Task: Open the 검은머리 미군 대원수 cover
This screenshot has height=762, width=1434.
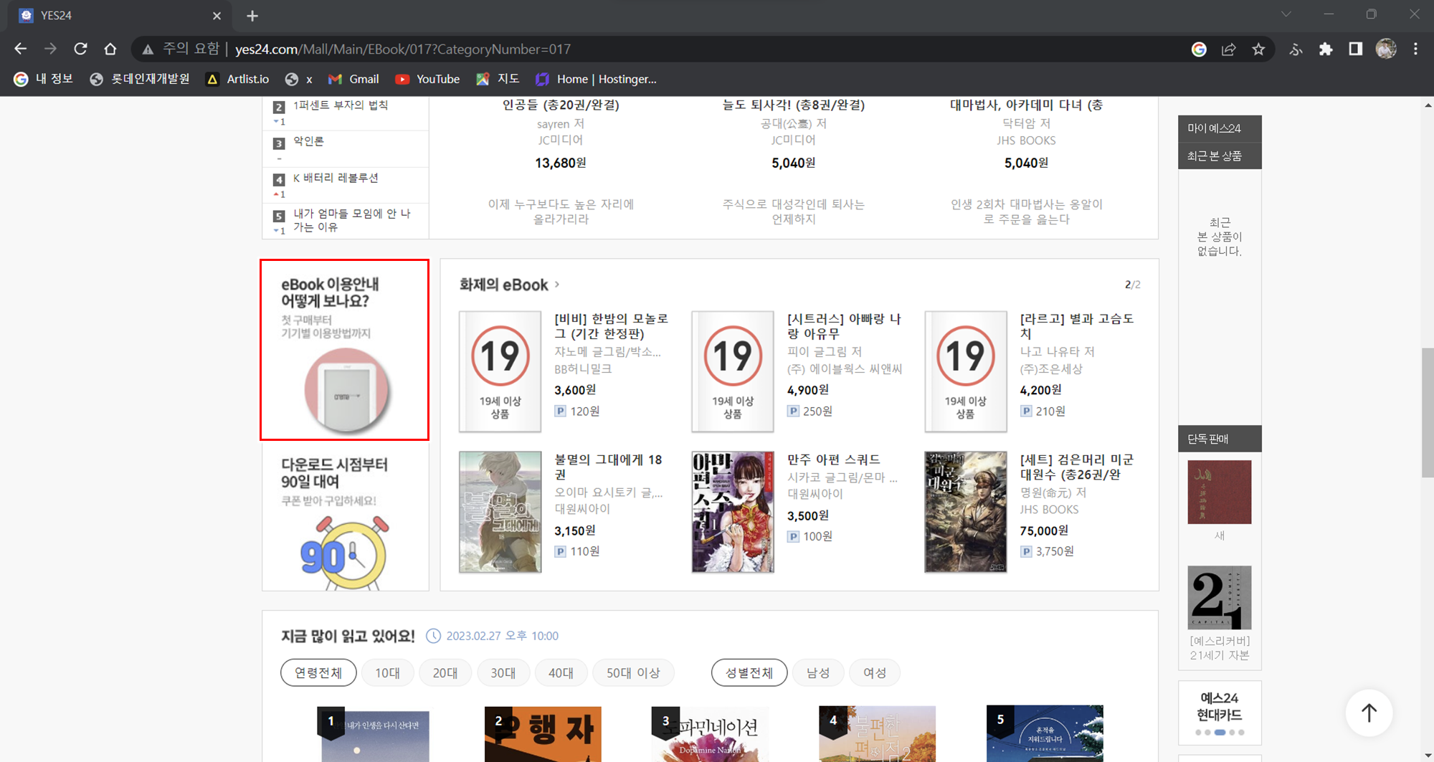Action: point(965,512)
